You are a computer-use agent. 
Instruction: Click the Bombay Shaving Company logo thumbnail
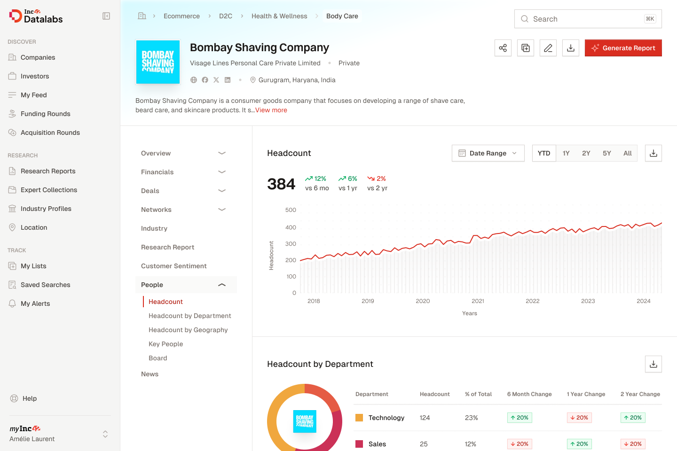pyautogui.click(x=158, y=62)
